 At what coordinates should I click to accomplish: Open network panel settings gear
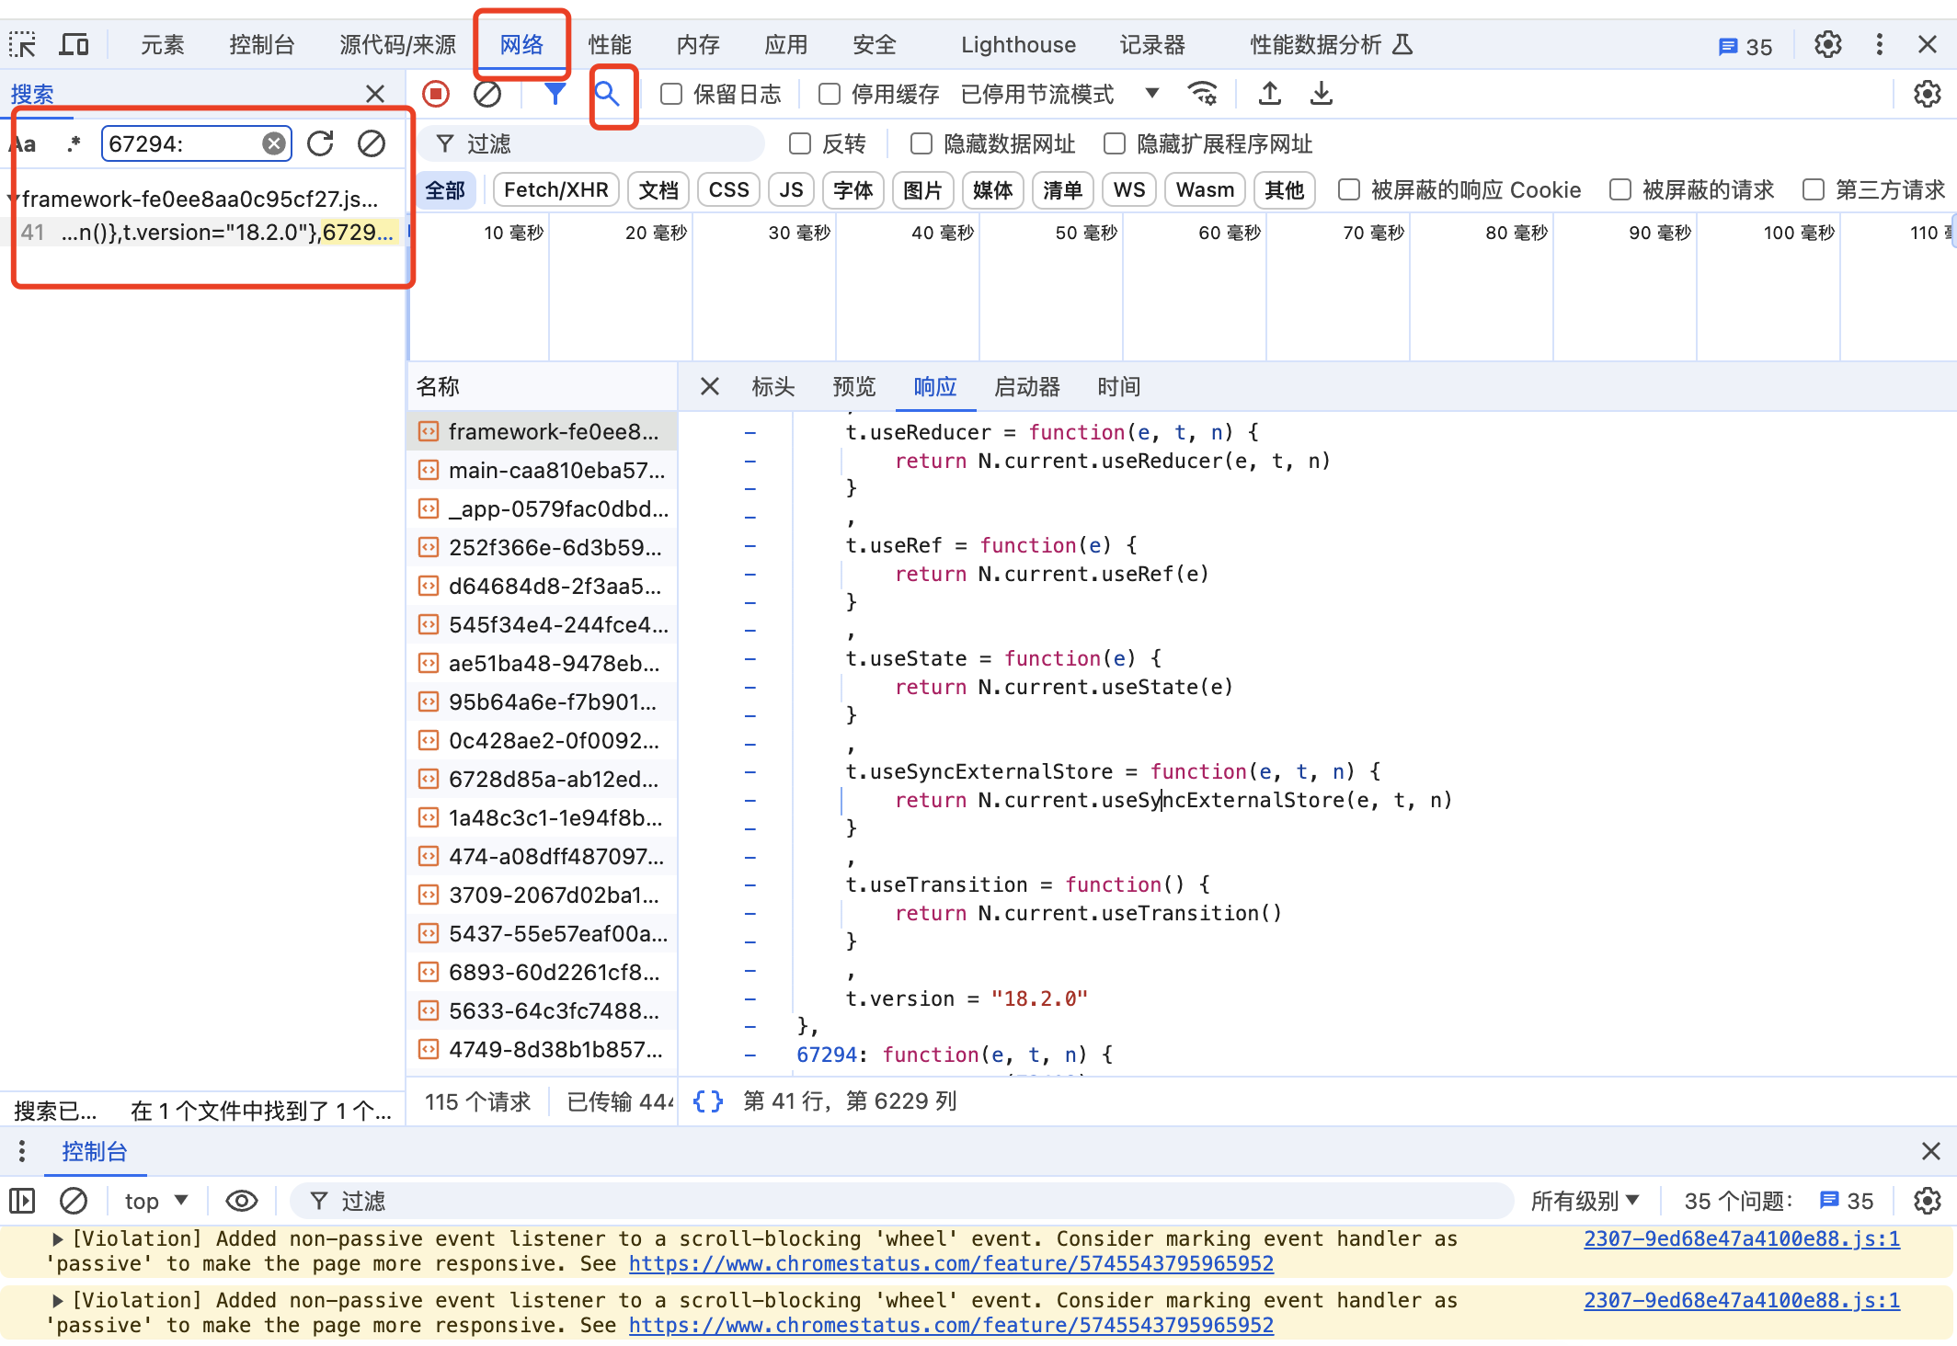click(1927, 94)
